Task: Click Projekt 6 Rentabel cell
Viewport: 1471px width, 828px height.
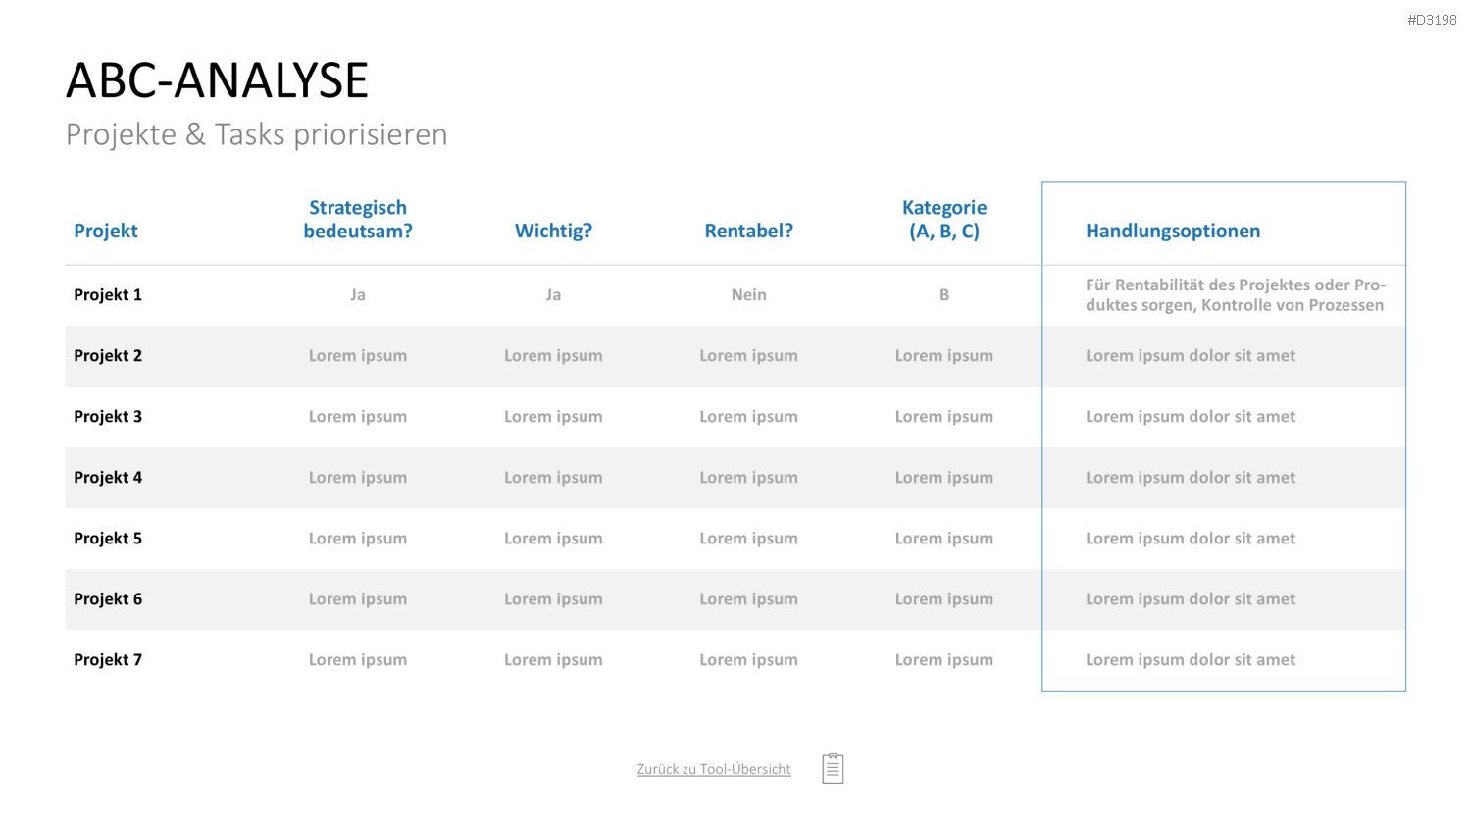Action: pyautogui.click(x=748, y=598)
